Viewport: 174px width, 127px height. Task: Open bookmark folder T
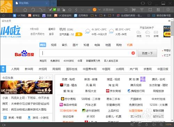[x=111, y=15]
